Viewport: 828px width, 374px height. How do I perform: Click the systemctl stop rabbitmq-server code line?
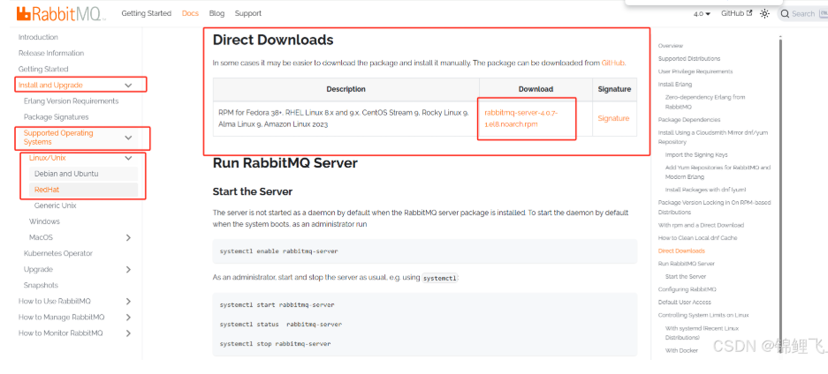(x=275, y=343)
